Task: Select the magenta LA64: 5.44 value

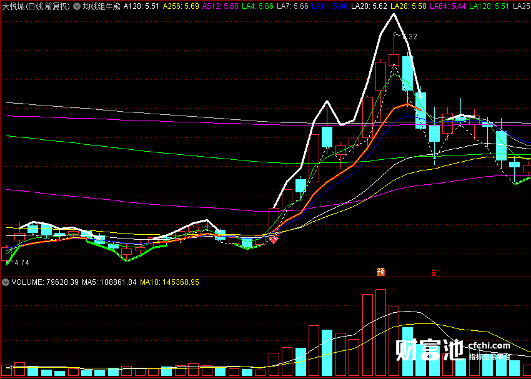Action: tap(448, 6)
